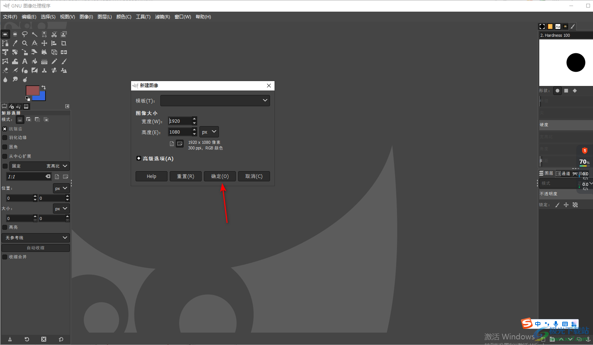Screen dimensions: 593x345
Task: Select the Scissors Select tool
Action: point(54,34)
